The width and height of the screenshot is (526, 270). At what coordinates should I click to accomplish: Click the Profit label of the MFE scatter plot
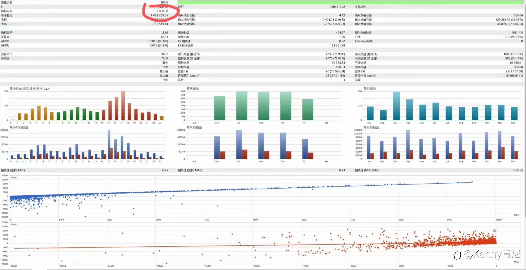click(14, 177)
